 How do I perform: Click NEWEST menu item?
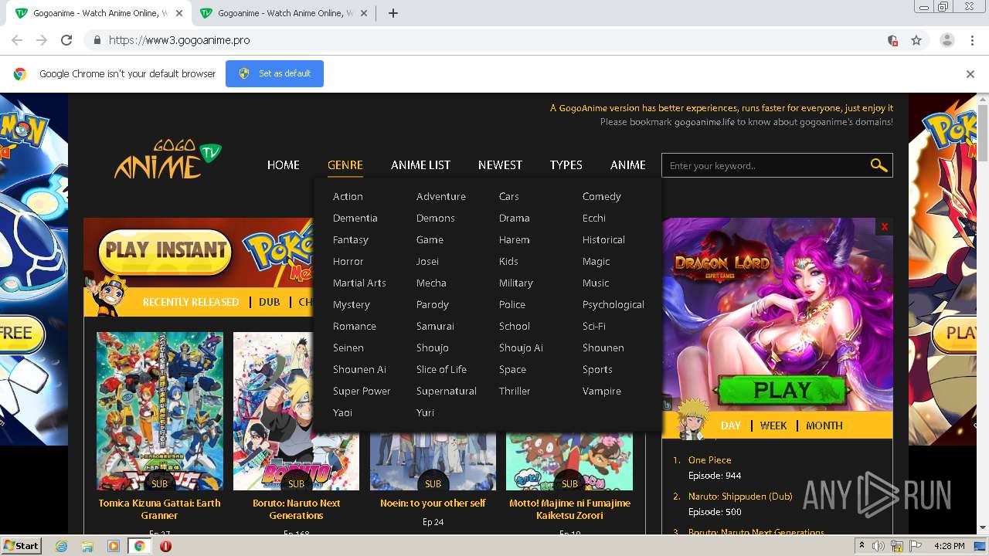point(500,164)
